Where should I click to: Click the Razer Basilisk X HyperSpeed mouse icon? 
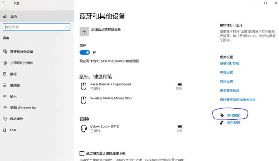84,87
